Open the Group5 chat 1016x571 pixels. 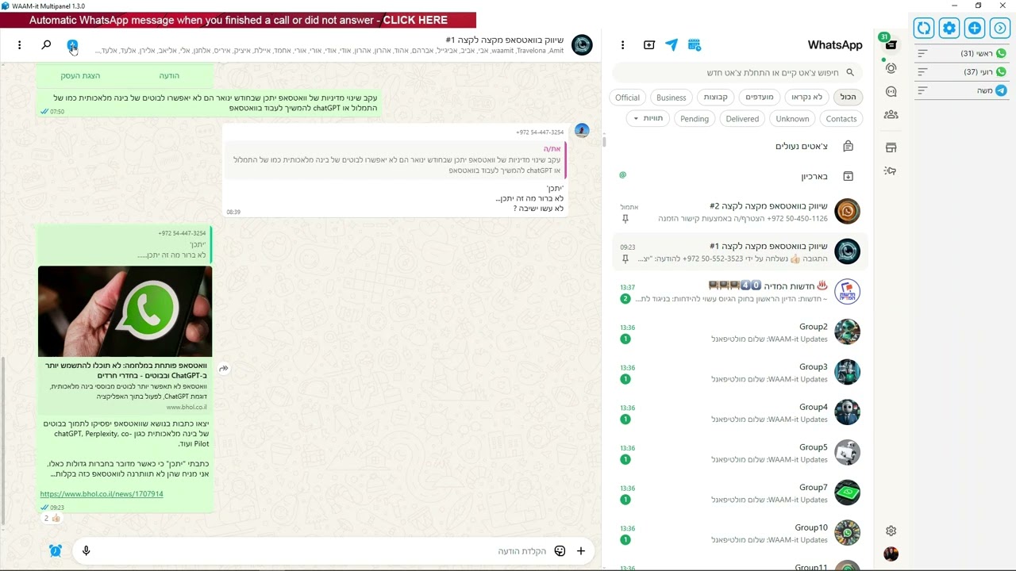point(740,453)
